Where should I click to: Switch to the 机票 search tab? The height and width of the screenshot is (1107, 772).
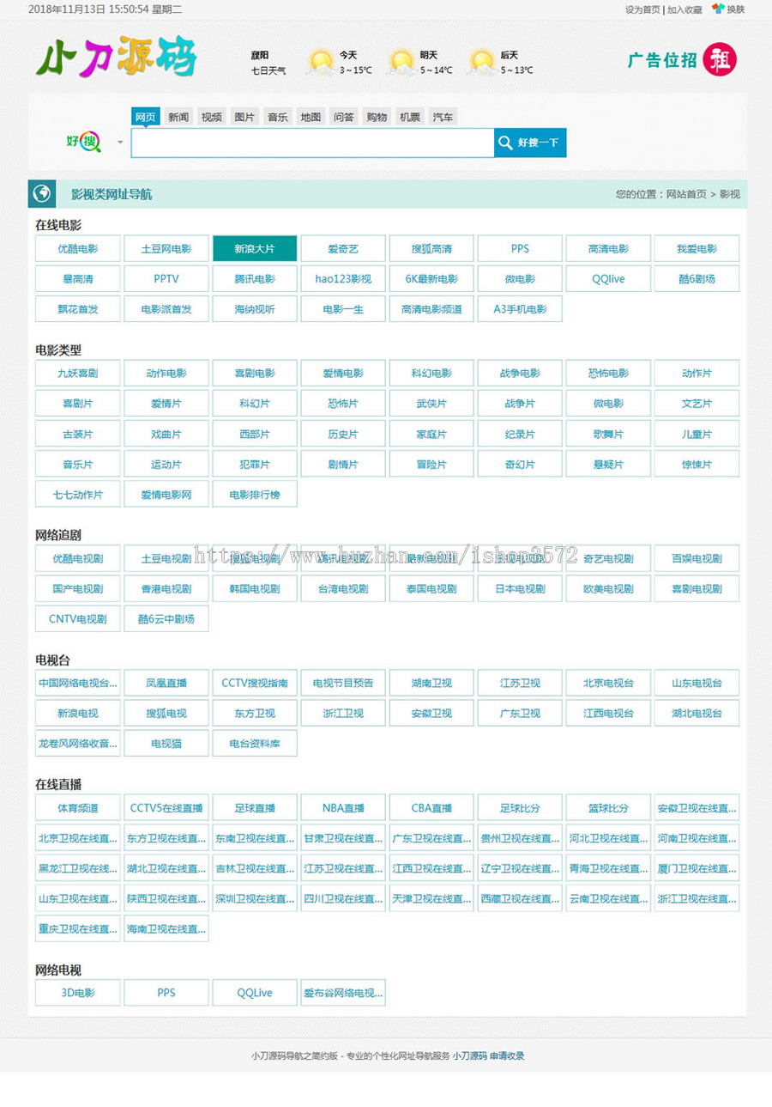410,117
